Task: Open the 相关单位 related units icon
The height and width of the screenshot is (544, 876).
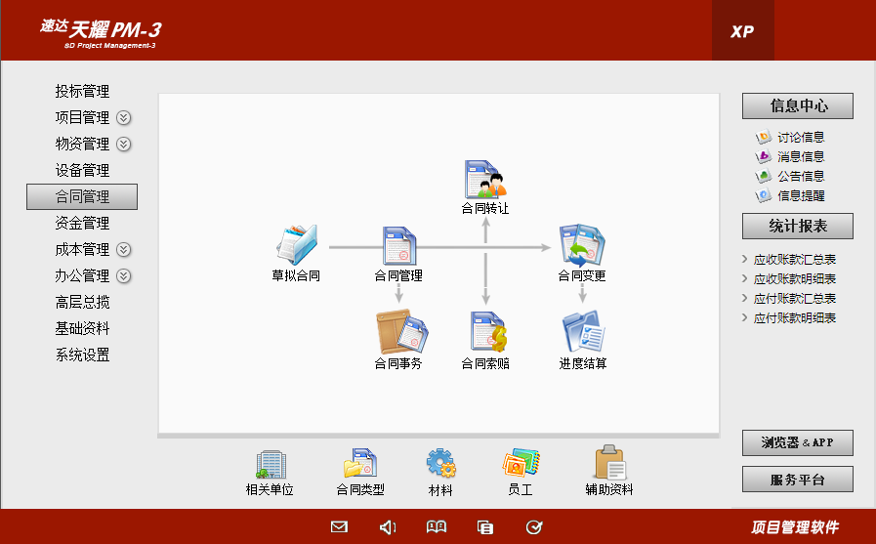Action: [x=270, y=465]
